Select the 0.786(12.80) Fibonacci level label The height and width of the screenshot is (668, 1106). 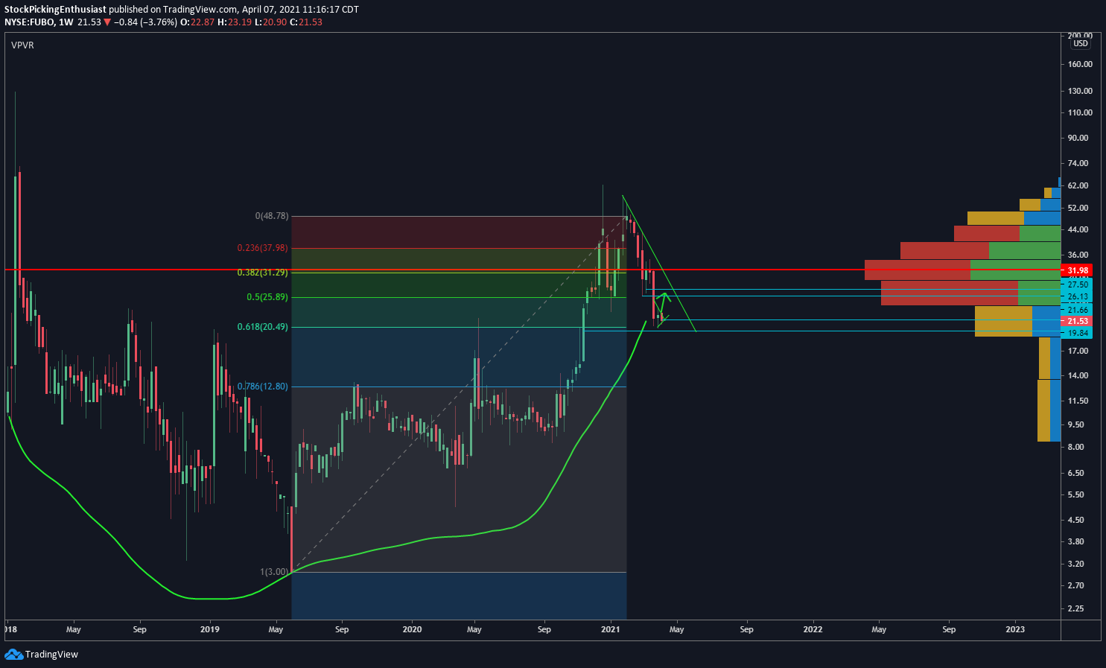[x=263, y=387]
